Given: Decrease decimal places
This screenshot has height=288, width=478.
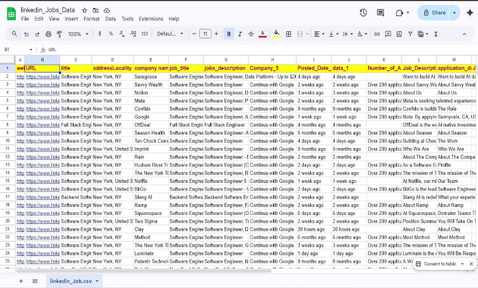Looking at the screenshot, I should pyautogui.click(x=122, y=34).
